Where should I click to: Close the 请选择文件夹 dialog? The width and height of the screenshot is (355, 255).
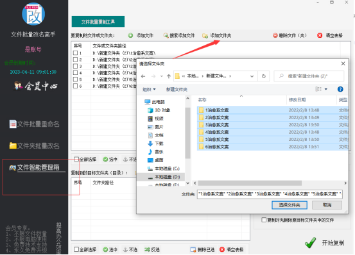point(343,63)
